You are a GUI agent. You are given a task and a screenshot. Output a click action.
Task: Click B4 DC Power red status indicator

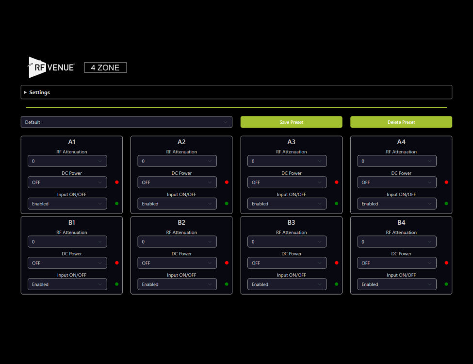[446, 263]
